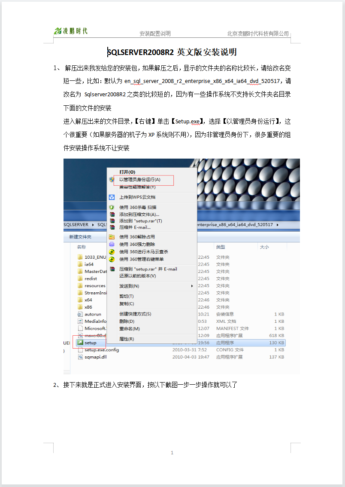The width and height of the screenshot is (345, 487).
Task: Click the setup application icon
Action: click(80, 343)
